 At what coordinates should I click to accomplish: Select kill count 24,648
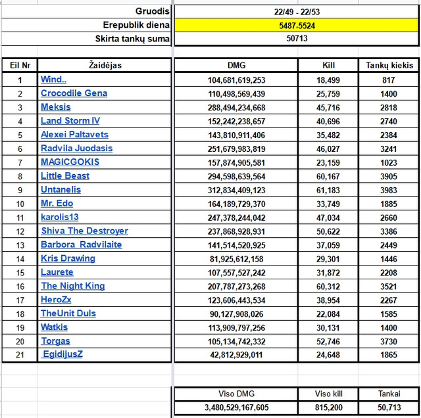coord(328,355)
